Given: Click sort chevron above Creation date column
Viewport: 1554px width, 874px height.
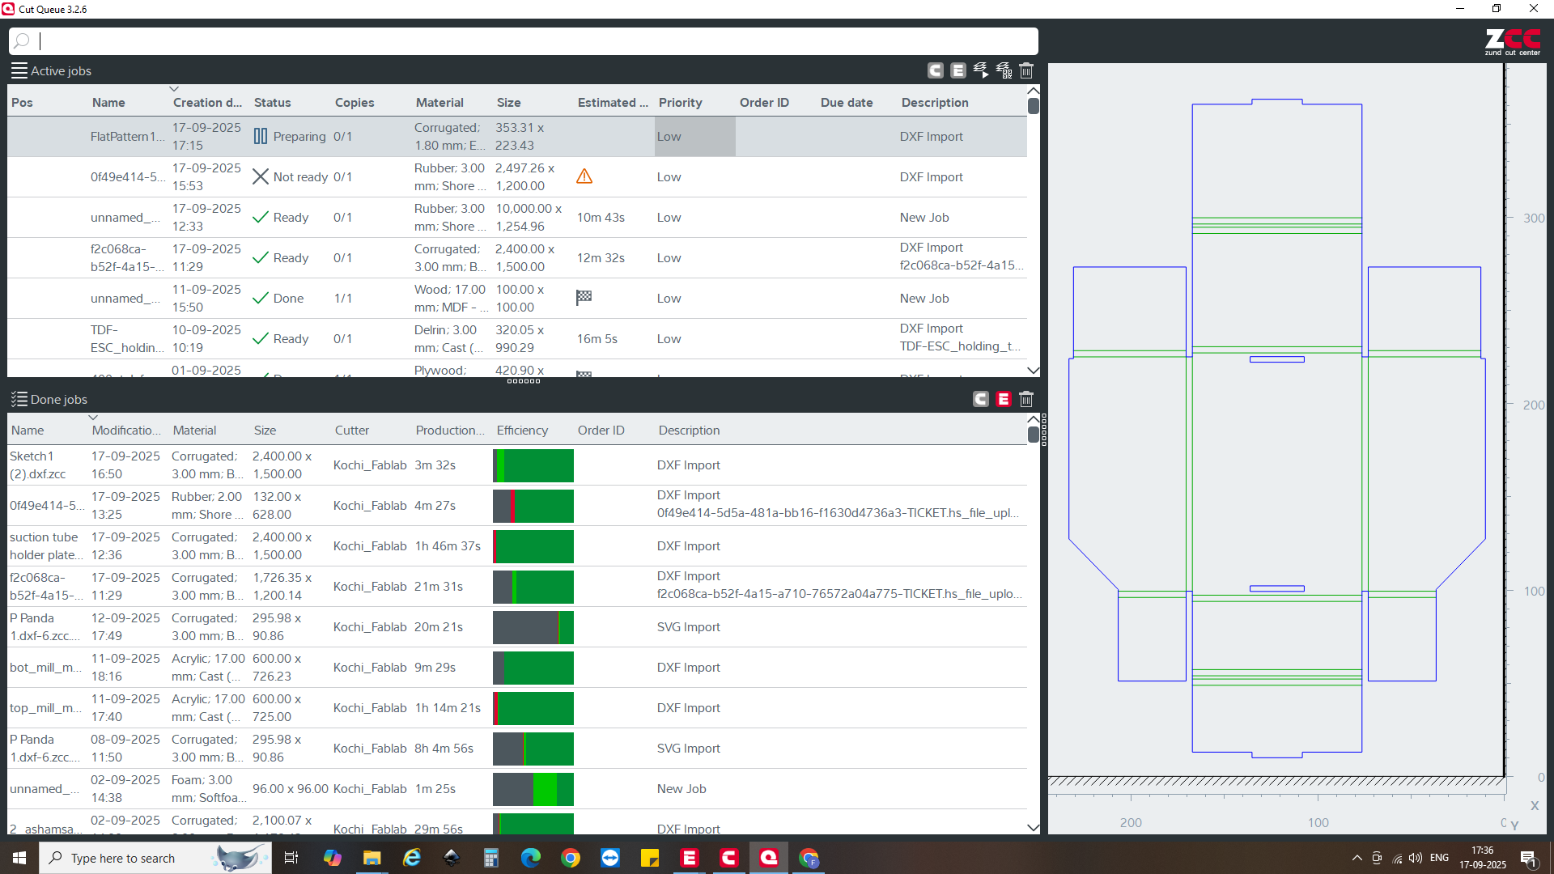Looking at the screenshot, I should pyautogui.click(x=173, y=89).
